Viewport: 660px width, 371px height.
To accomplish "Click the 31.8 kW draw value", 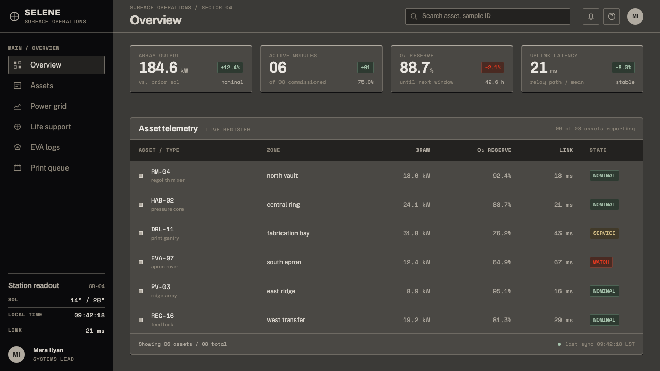I will pos(417,233).
